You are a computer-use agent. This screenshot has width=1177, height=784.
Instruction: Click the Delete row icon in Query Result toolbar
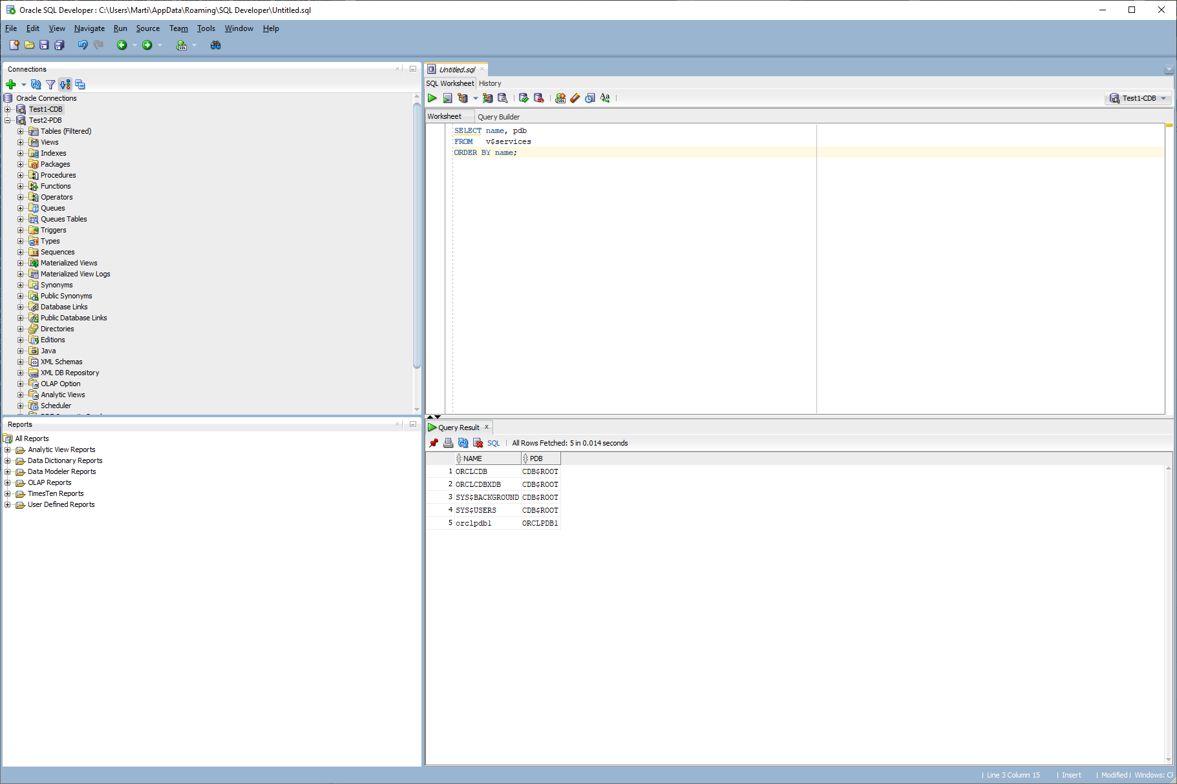tap(478, 443)
